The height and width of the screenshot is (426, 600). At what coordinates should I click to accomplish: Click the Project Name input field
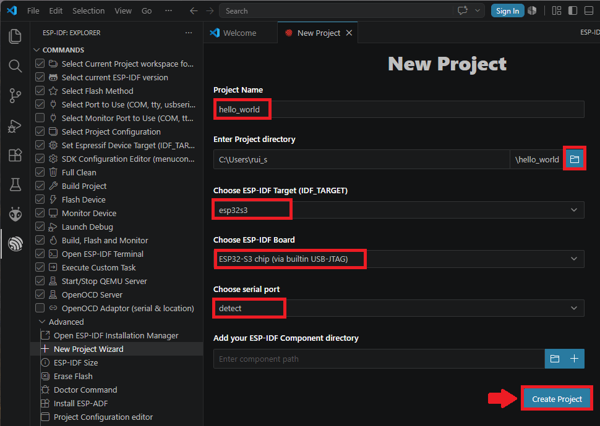click(x=399, y=109)
